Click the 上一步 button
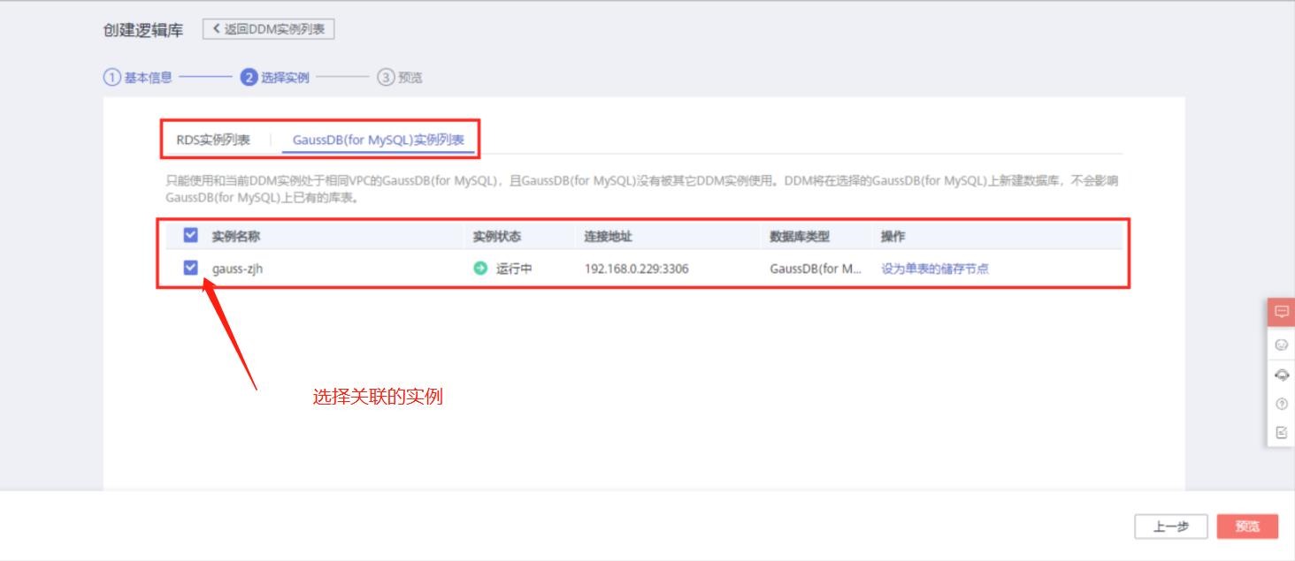The width and height of the screenshot is (1295, 561). pos(1171,527)
